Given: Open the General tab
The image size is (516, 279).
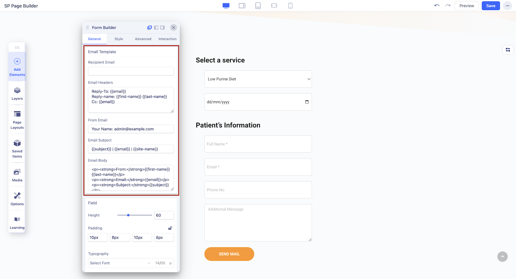Looking at the screenshot, I should [95, 39].
